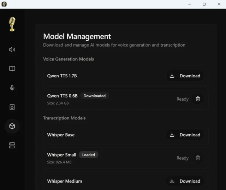Select the cube Models sidebar tab

click(12, 126)
